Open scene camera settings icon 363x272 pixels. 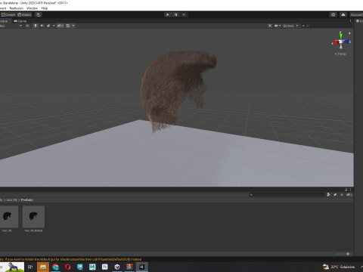point(276,26)
